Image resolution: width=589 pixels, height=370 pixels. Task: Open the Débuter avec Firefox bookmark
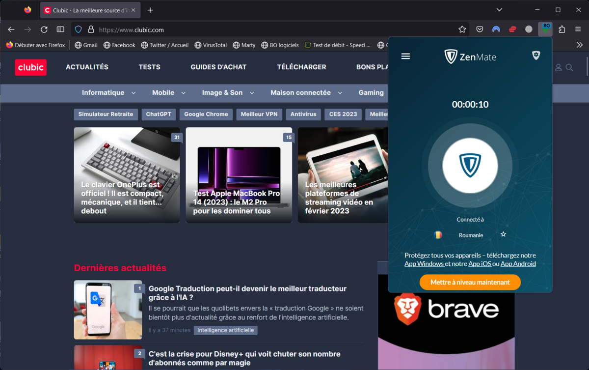point(35,45)
